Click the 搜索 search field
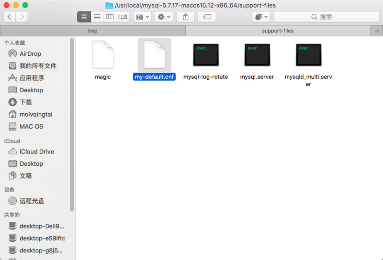The height and width of the screenshot is (260, 383). [327, 17]
